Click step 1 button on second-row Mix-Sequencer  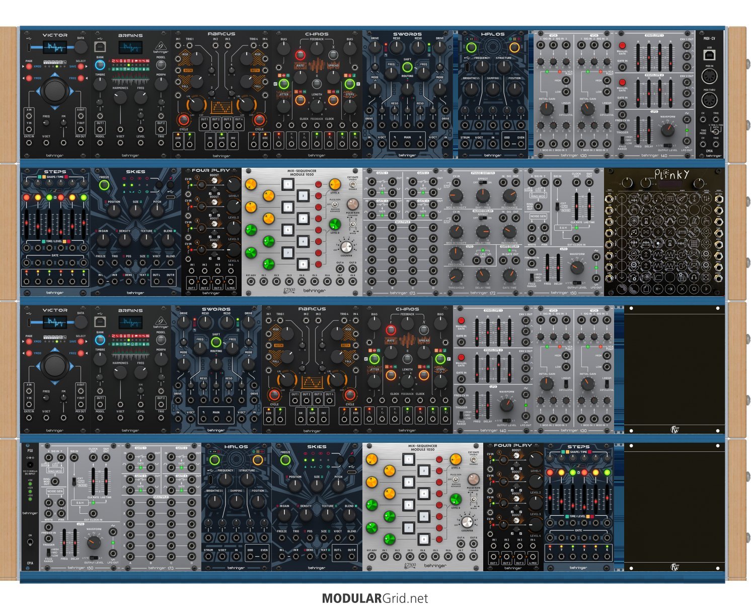pyautogui.click(x=288, y=184)
